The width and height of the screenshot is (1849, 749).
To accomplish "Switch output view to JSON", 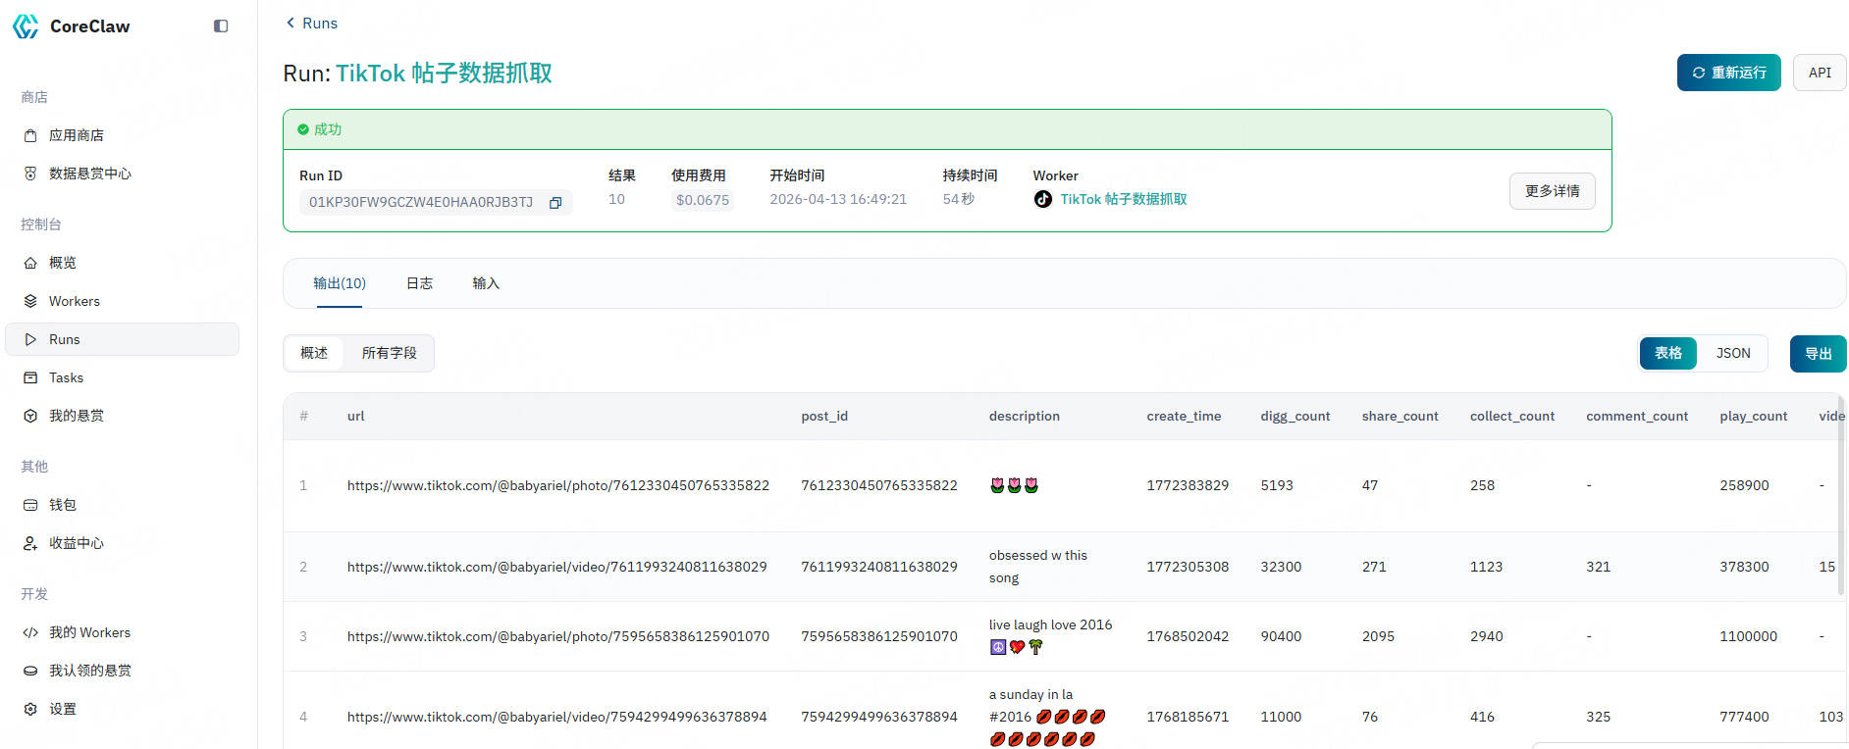I will pos(1732,353).
